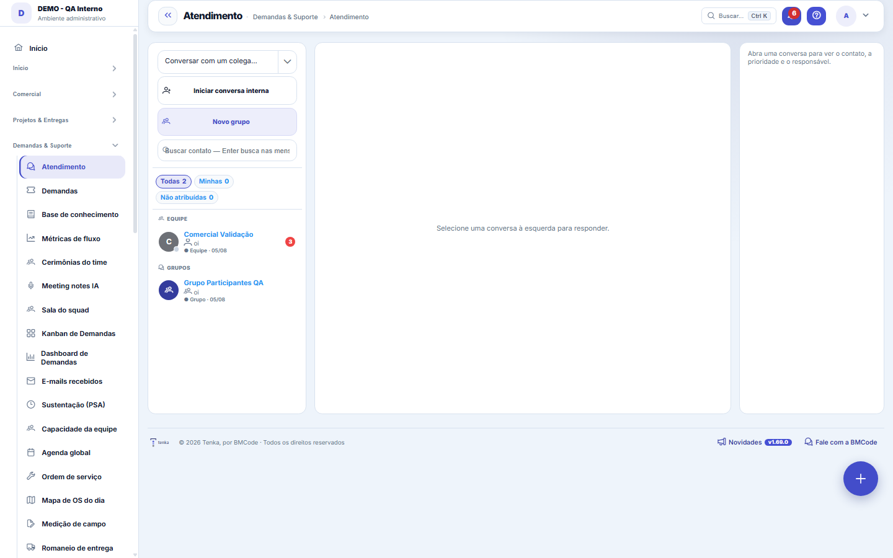
Task: Open Dashboard de Demandas menu item
Action: coord(73,358)
